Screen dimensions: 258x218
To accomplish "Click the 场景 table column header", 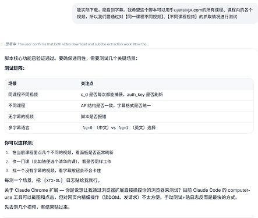I will point(12,84).
